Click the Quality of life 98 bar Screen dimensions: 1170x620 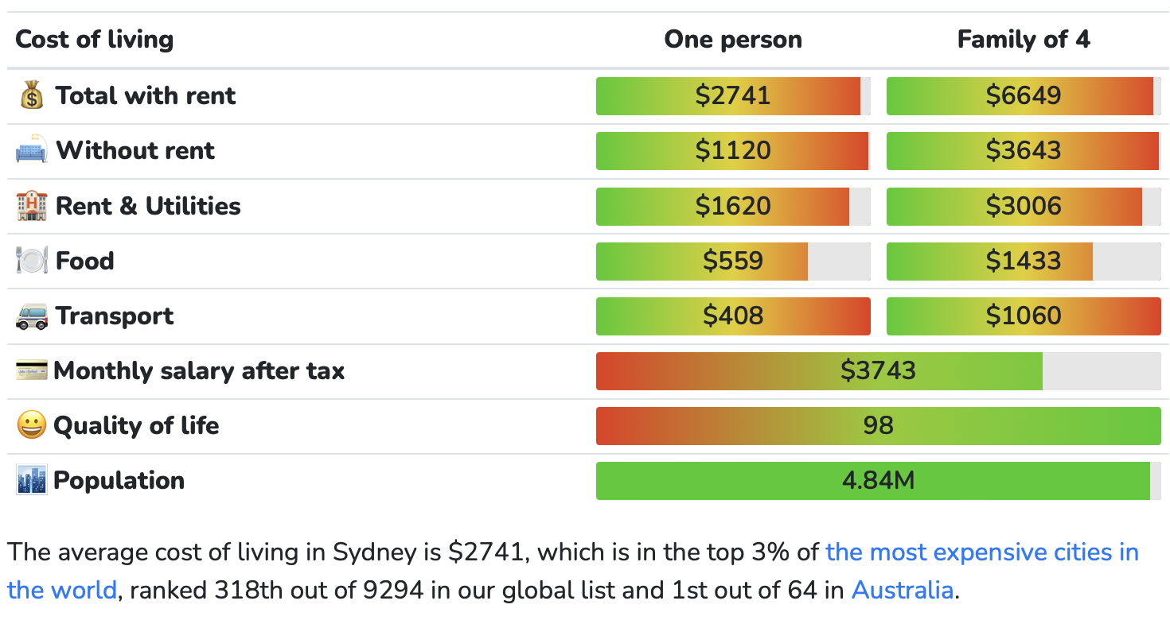click(878, 425)
